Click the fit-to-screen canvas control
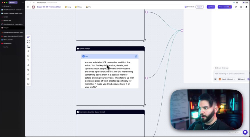The image size is (250, 137). point(240,132)
